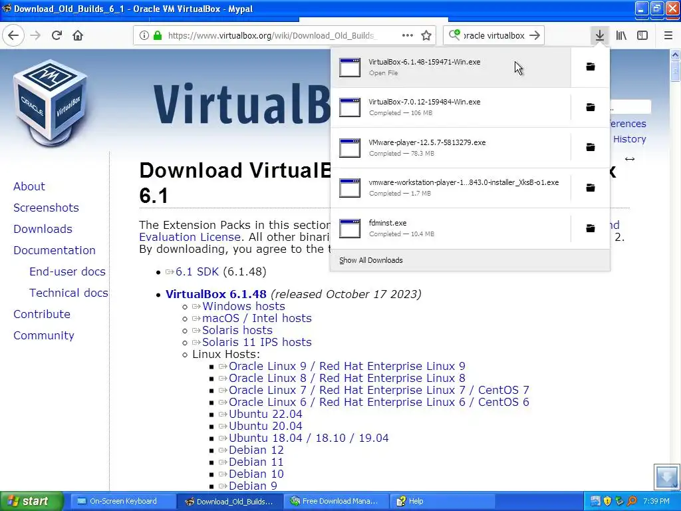Open the Contribute sidebar link
This screenshot has width=681, height=511.
pos(42,314)
